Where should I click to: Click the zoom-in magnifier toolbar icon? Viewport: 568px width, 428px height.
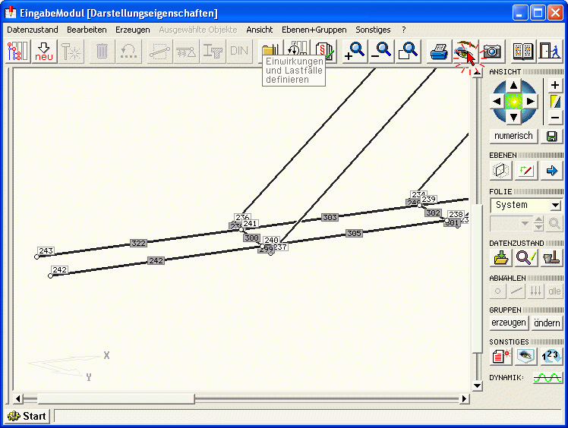click(x=355, y=51)
